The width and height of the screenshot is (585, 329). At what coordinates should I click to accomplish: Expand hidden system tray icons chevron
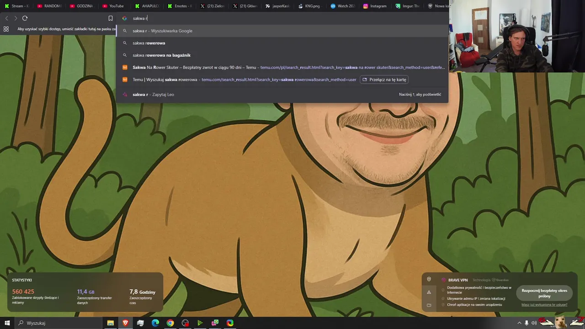[x=519, y=323]
